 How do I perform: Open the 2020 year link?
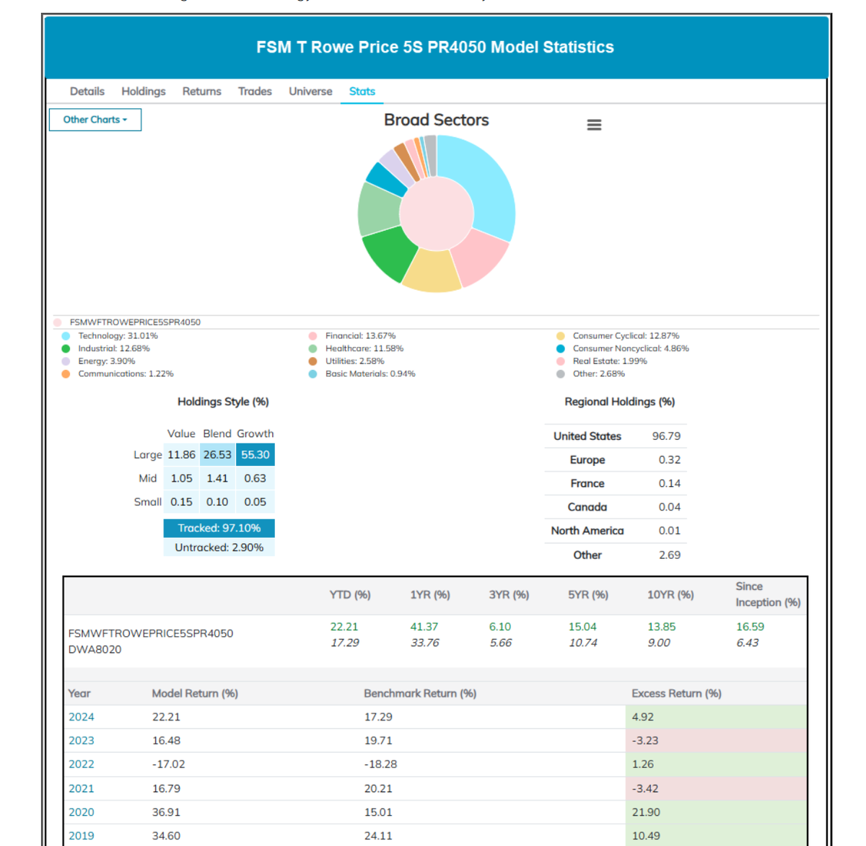[x=82, y=813]
